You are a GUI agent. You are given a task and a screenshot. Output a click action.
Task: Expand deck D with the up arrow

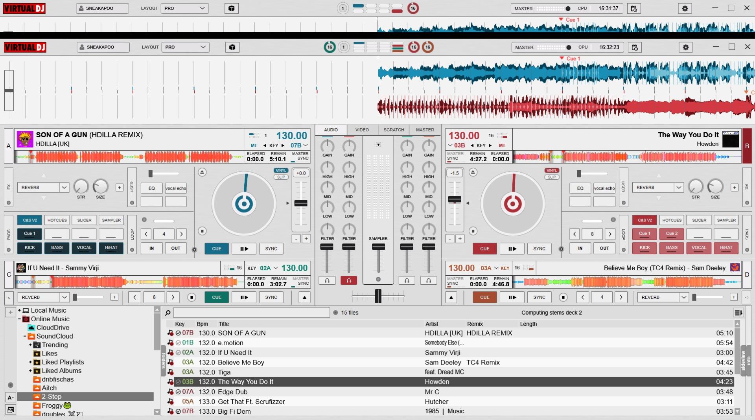coord(451,297)
